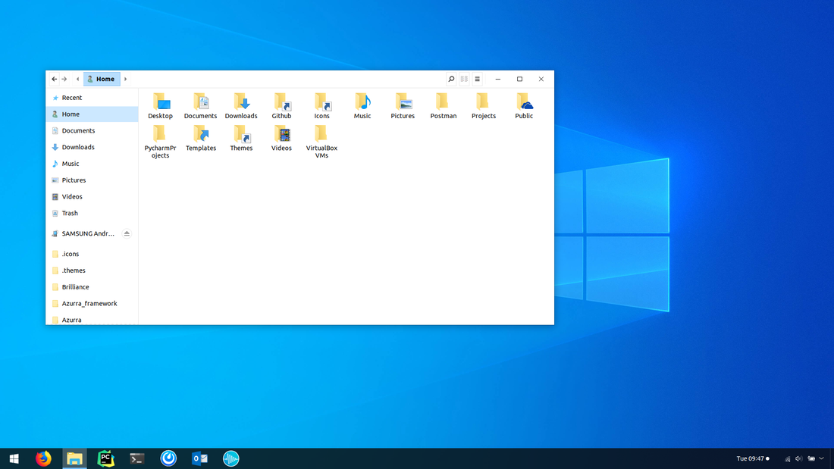Open PyCharm from the taskbar

[105, 458]
